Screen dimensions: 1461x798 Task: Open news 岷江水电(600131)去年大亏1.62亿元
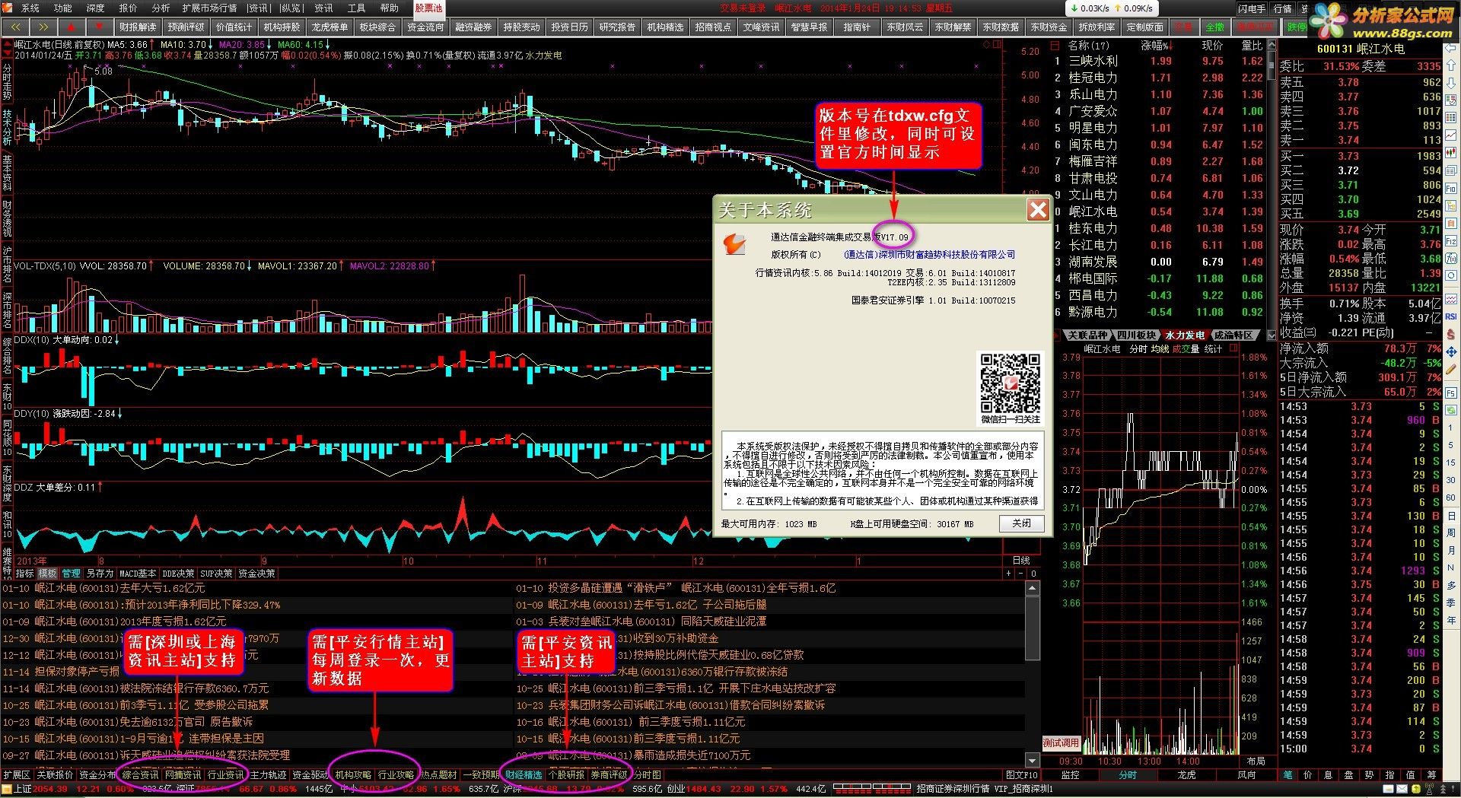click(119, 588)
